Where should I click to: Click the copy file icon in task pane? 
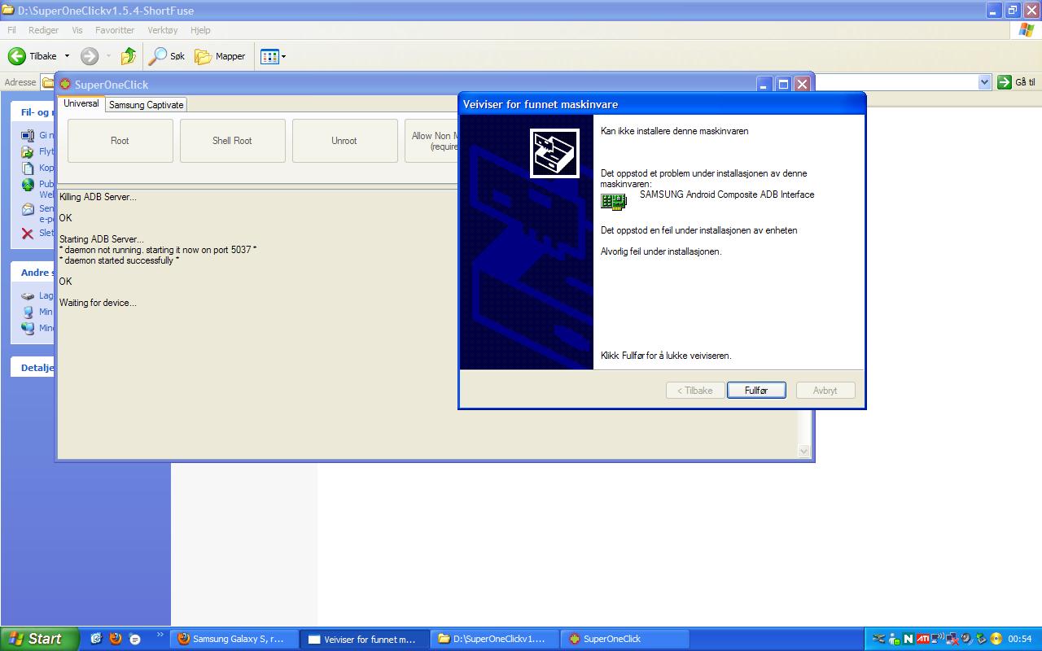[x=27, y=168]
